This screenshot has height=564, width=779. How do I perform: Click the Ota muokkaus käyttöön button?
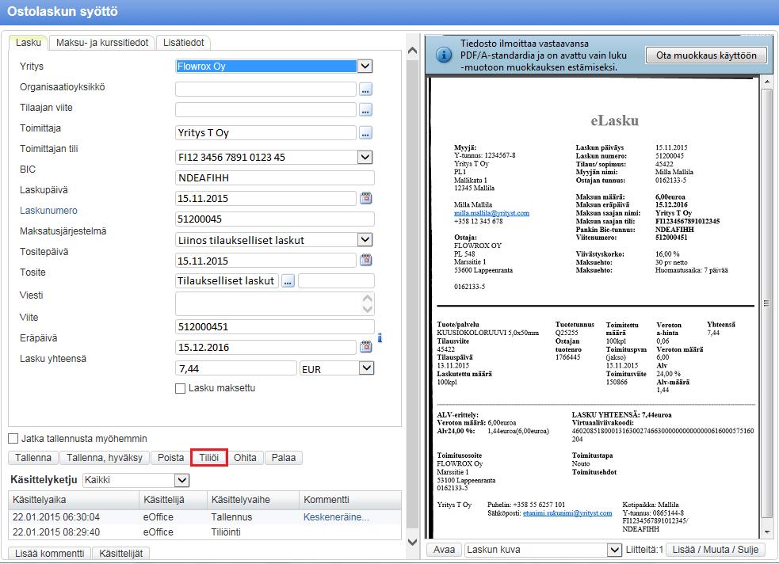pyautogui.click(x=706, y=55)
